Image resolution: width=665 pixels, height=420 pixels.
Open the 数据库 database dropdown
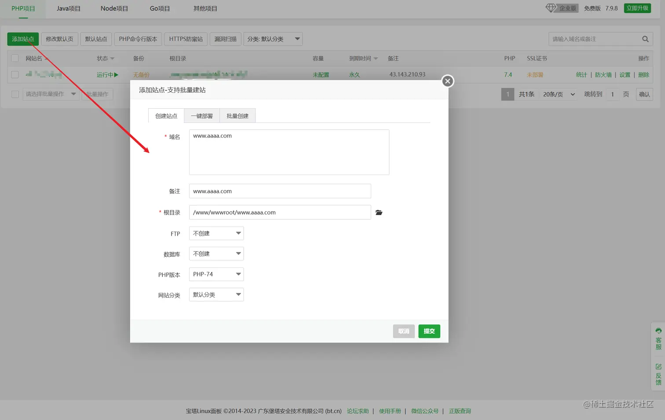click(x=216, y=254)
